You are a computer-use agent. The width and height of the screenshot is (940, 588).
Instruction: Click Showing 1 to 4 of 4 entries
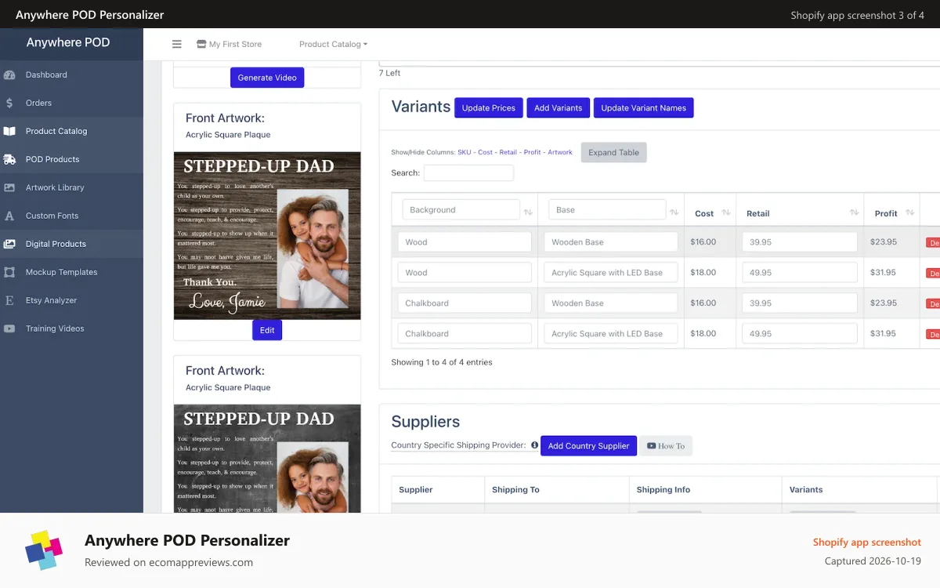point(442,362)
